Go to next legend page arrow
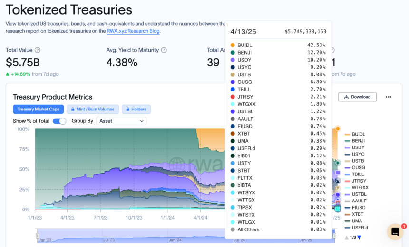Image resolution: width=409 pixels, height=247 pixels. (360, 238)
